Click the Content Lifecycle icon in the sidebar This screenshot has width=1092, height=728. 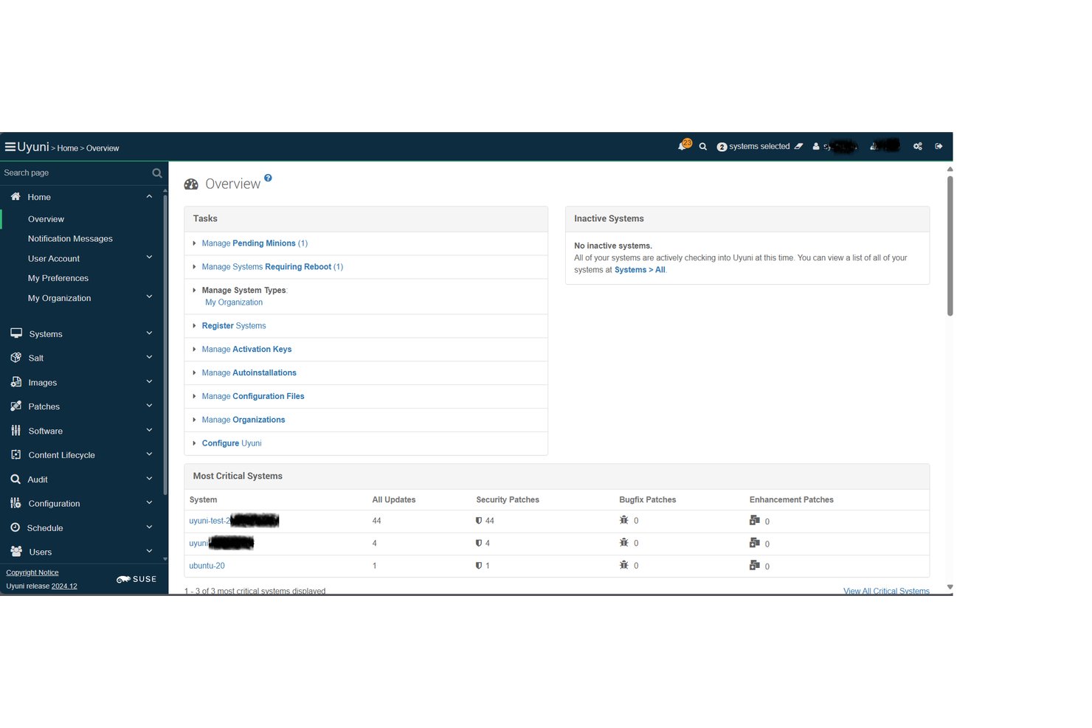coord(16,454)
